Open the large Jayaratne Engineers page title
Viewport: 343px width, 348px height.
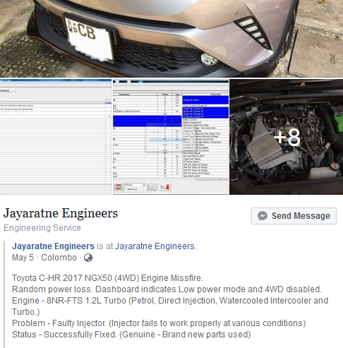61,213
